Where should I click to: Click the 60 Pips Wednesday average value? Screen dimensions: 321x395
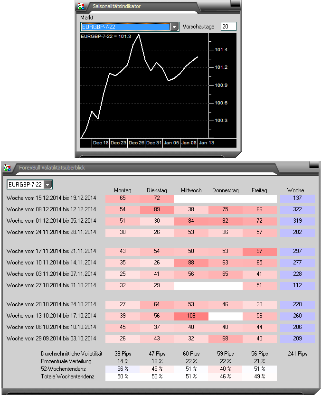[191, 354]
